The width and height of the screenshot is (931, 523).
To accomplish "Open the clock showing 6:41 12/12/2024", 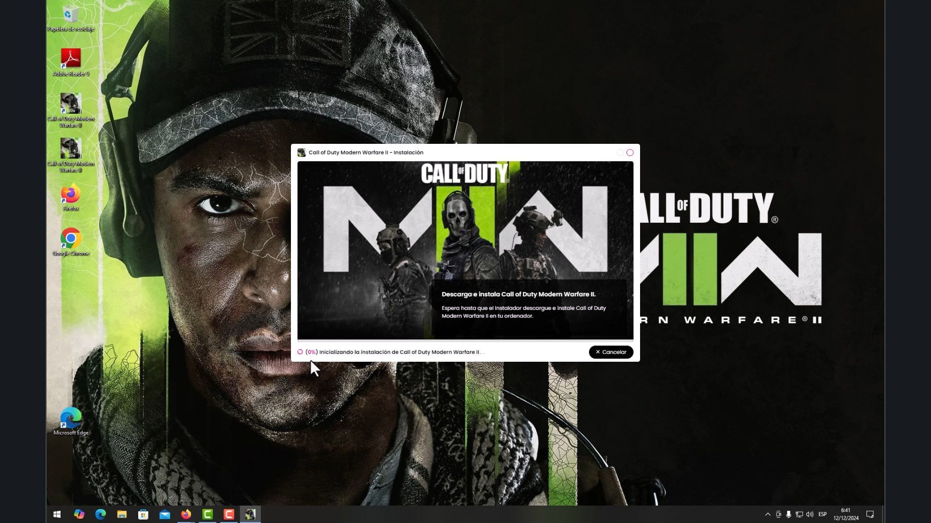I will [846, 514].
